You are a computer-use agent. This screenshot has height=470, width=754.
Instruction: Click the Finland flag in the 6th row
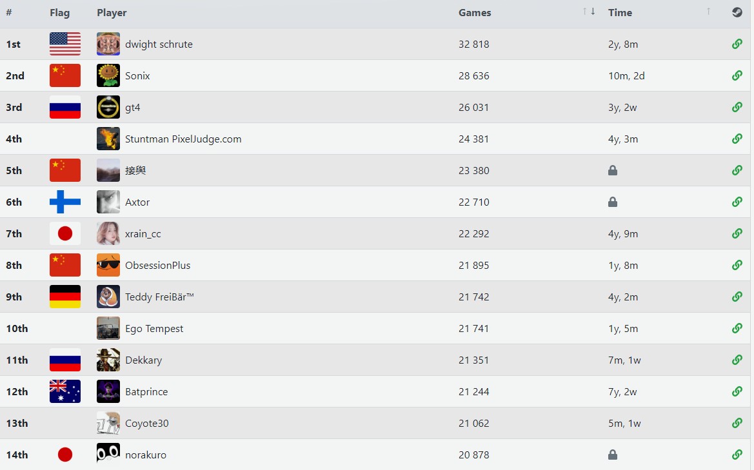(x=65, y=202)
